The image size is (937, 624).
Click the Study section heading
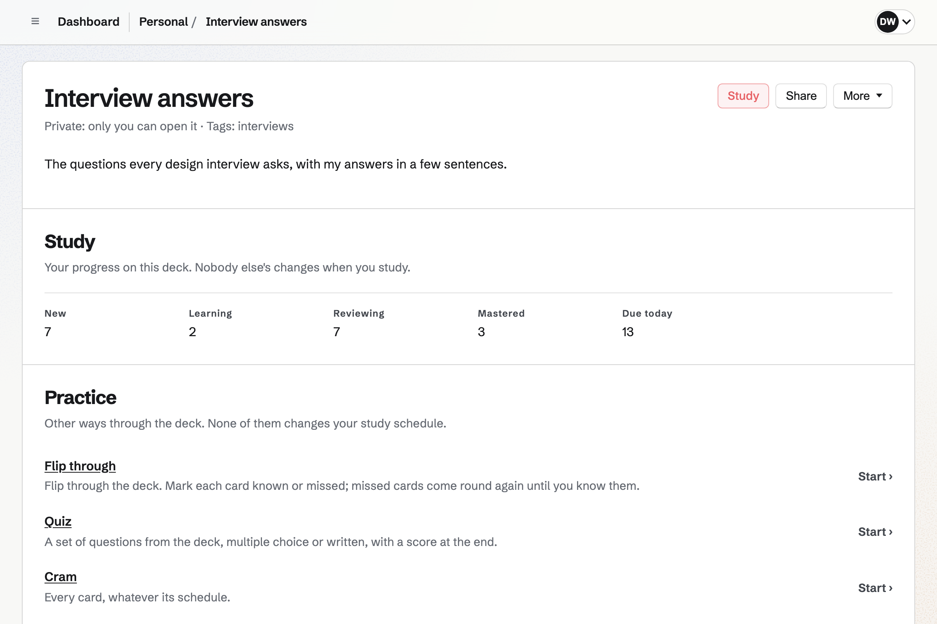coord(70,242)
